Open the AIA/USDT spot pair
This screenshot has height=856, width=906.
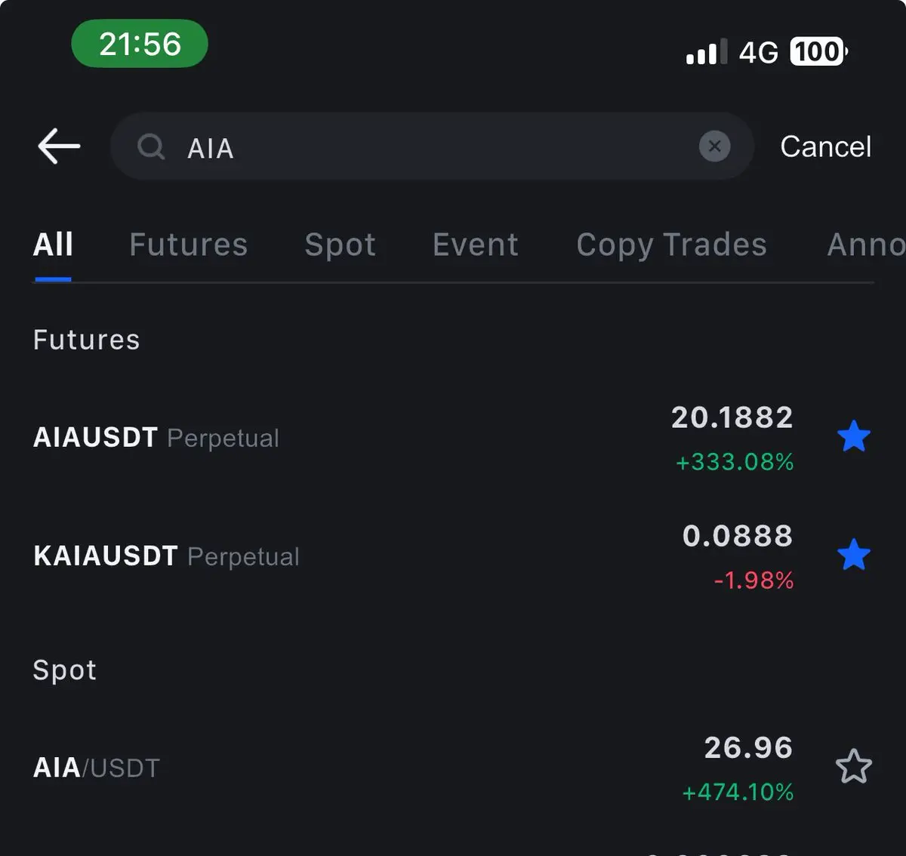97,768
